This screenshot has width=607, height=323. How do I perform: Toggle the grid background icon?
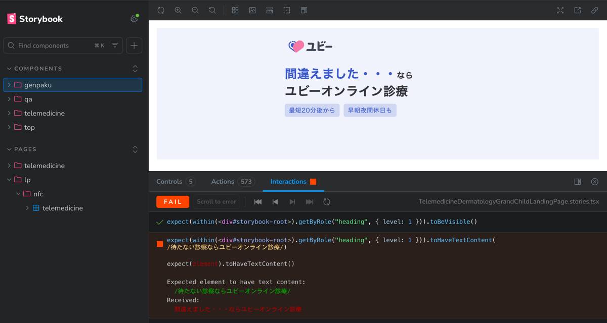tap(235, 10)
